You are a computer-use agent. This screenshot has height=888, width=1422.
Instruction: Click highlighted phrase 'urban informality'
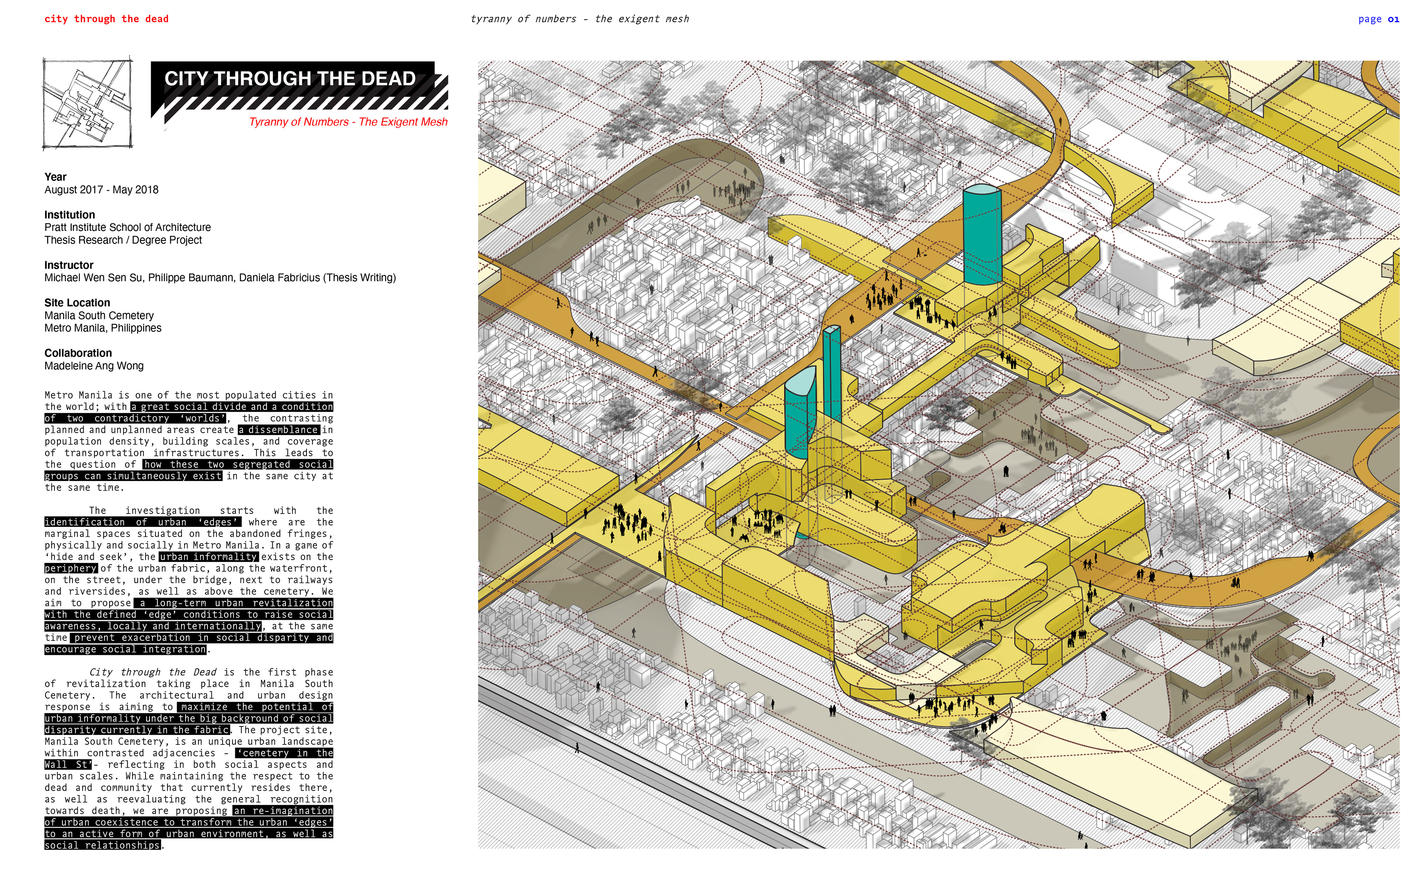(x=208, y=557)
